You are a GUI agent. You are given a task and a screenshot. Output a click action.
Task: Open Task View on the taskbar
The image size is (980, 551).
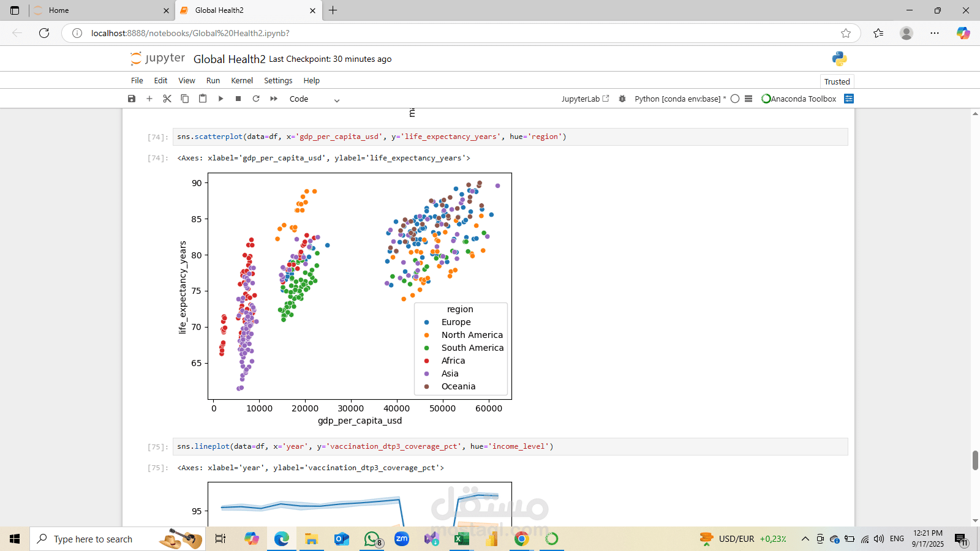pos(221,539)
